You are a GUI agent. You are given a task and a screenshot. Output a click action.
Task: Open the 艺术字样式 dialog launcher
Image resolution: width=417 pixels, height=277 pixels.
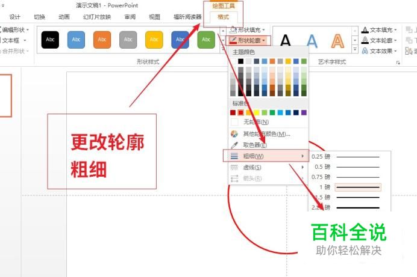[398, 62]
